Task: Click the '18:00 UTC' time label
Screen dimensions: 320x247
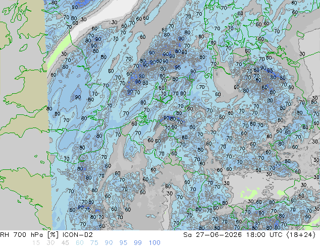Action: [264, 235]
